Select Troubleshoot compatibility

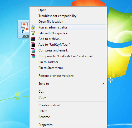[x=68, y=16]
